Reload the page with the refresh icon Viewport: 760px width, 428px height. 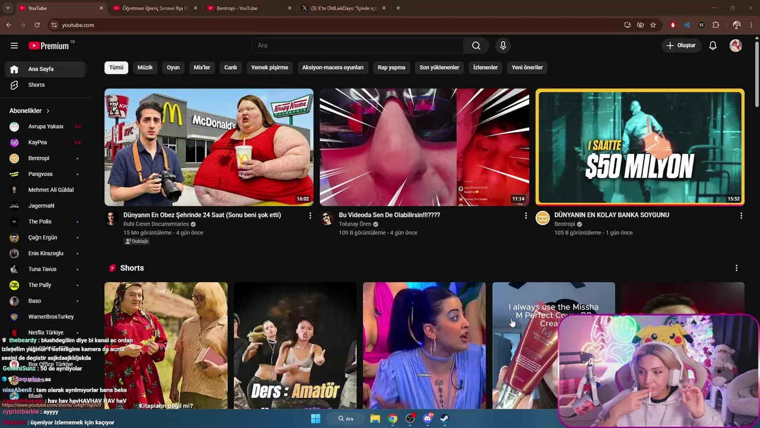pos(37,25)
